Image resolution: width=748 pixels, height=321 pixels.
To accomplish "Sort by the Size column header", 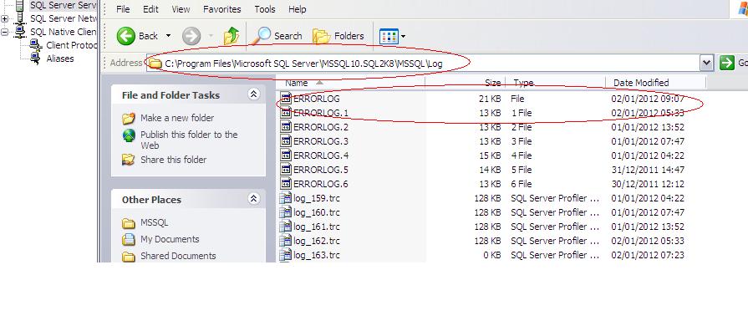I will [466, 83].
